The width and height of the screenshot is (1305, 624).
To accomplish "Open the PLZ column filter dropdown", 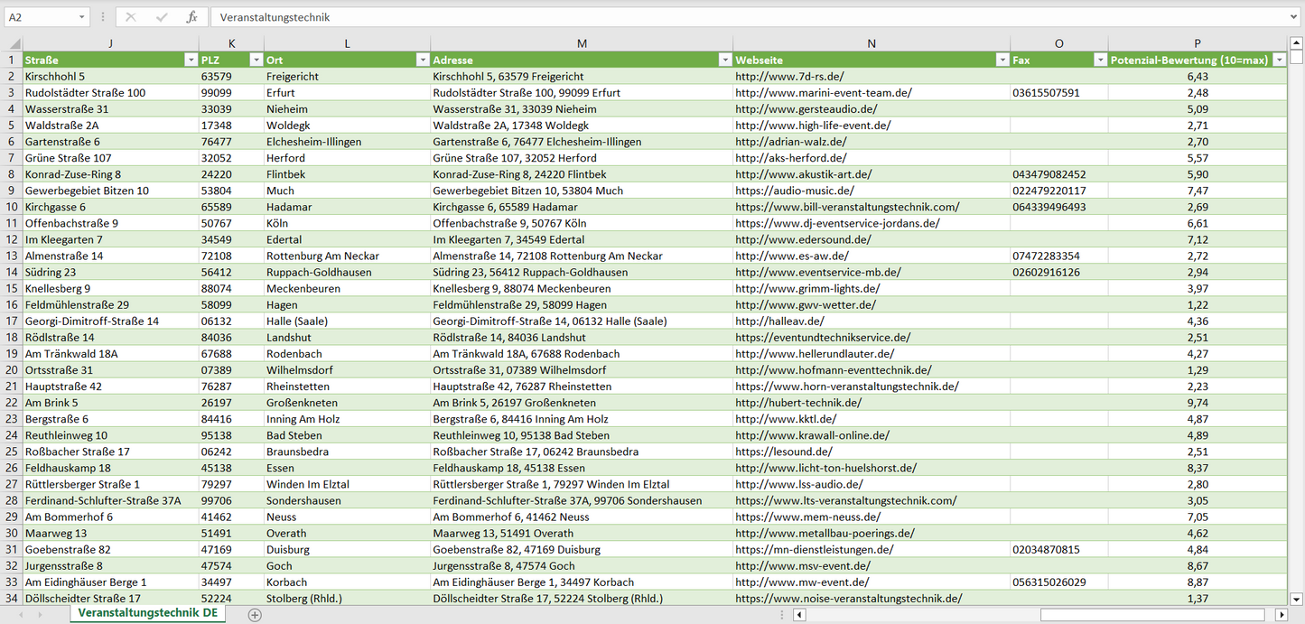I will (255, 60).
